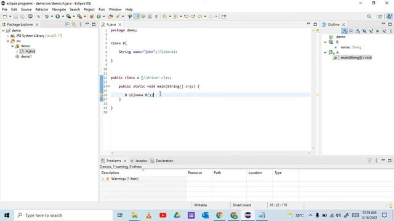394x221 pixels.
Task: Expand the A.java tree node
Action: (x=17, y=52)
